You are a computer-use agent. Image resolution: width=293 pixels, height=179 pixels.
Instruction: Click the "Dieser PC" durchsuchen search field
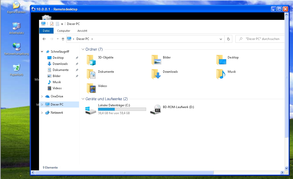[260, 39]
